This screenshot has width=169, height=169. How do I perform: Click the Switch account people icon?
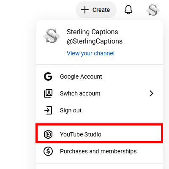tap(48, 93)
